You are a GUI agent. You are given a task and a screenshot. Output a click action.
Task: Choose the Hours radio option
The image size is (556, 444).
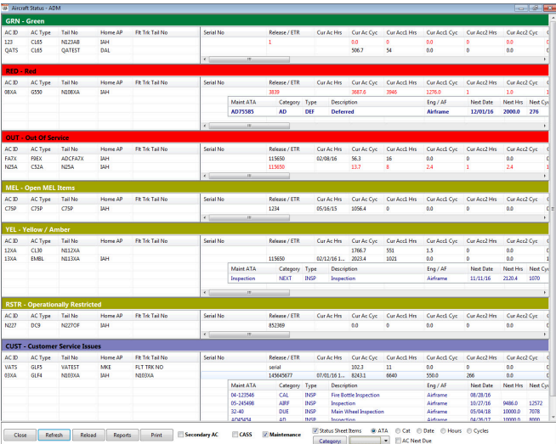point(443,431)
